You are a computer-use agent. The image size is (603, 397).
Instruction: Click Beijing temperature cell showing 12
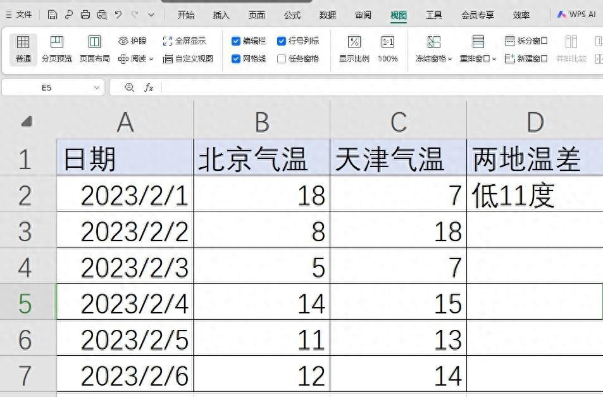(262, 374)
